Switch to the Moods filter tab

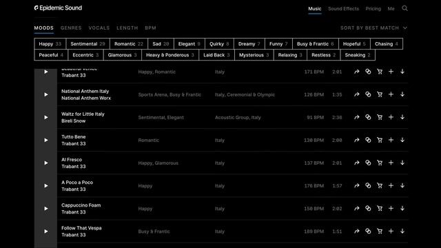pos(44,28)
